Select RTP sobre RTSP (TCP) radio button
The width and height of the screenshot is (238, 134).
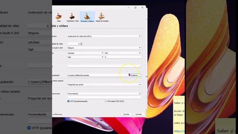106,101
